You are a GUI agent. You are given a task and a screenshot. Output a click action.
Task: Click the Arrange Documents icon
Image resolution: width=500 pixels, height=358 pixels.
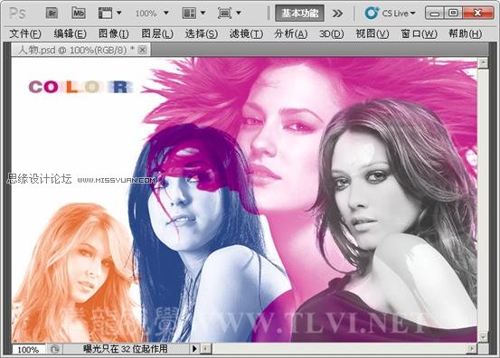coord(189,14)
